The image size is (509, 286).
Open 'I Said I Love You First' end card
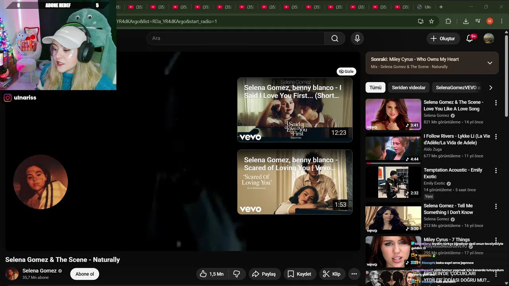point(295,110)
